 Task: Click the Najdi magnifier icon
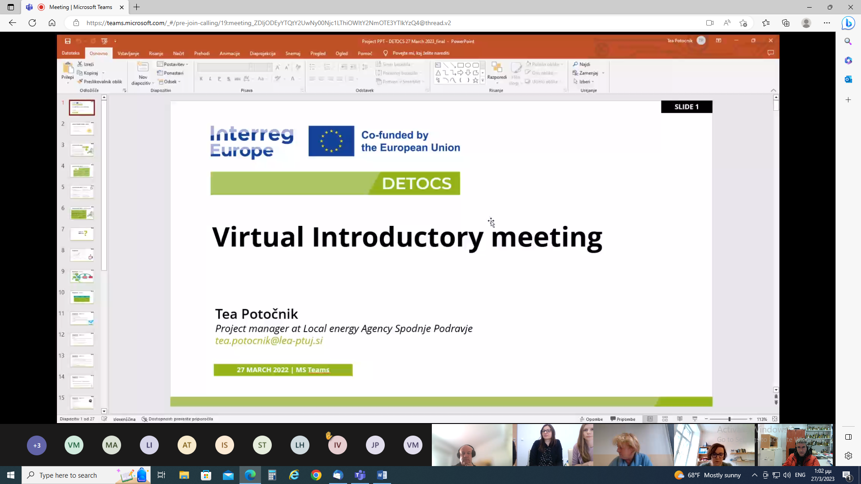pyautogui.click(x=575, y=64)
